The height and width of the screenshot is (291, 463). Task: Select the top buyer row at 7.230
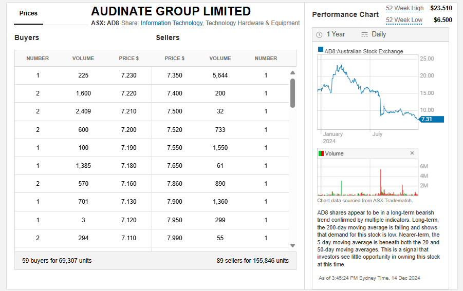click(83, 75)
